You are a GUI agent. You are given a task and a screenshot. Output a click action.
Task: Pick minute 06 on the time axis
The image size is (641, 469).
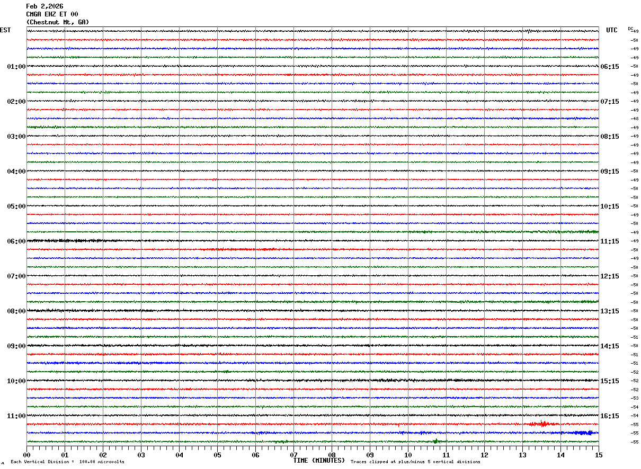[255, 455]
